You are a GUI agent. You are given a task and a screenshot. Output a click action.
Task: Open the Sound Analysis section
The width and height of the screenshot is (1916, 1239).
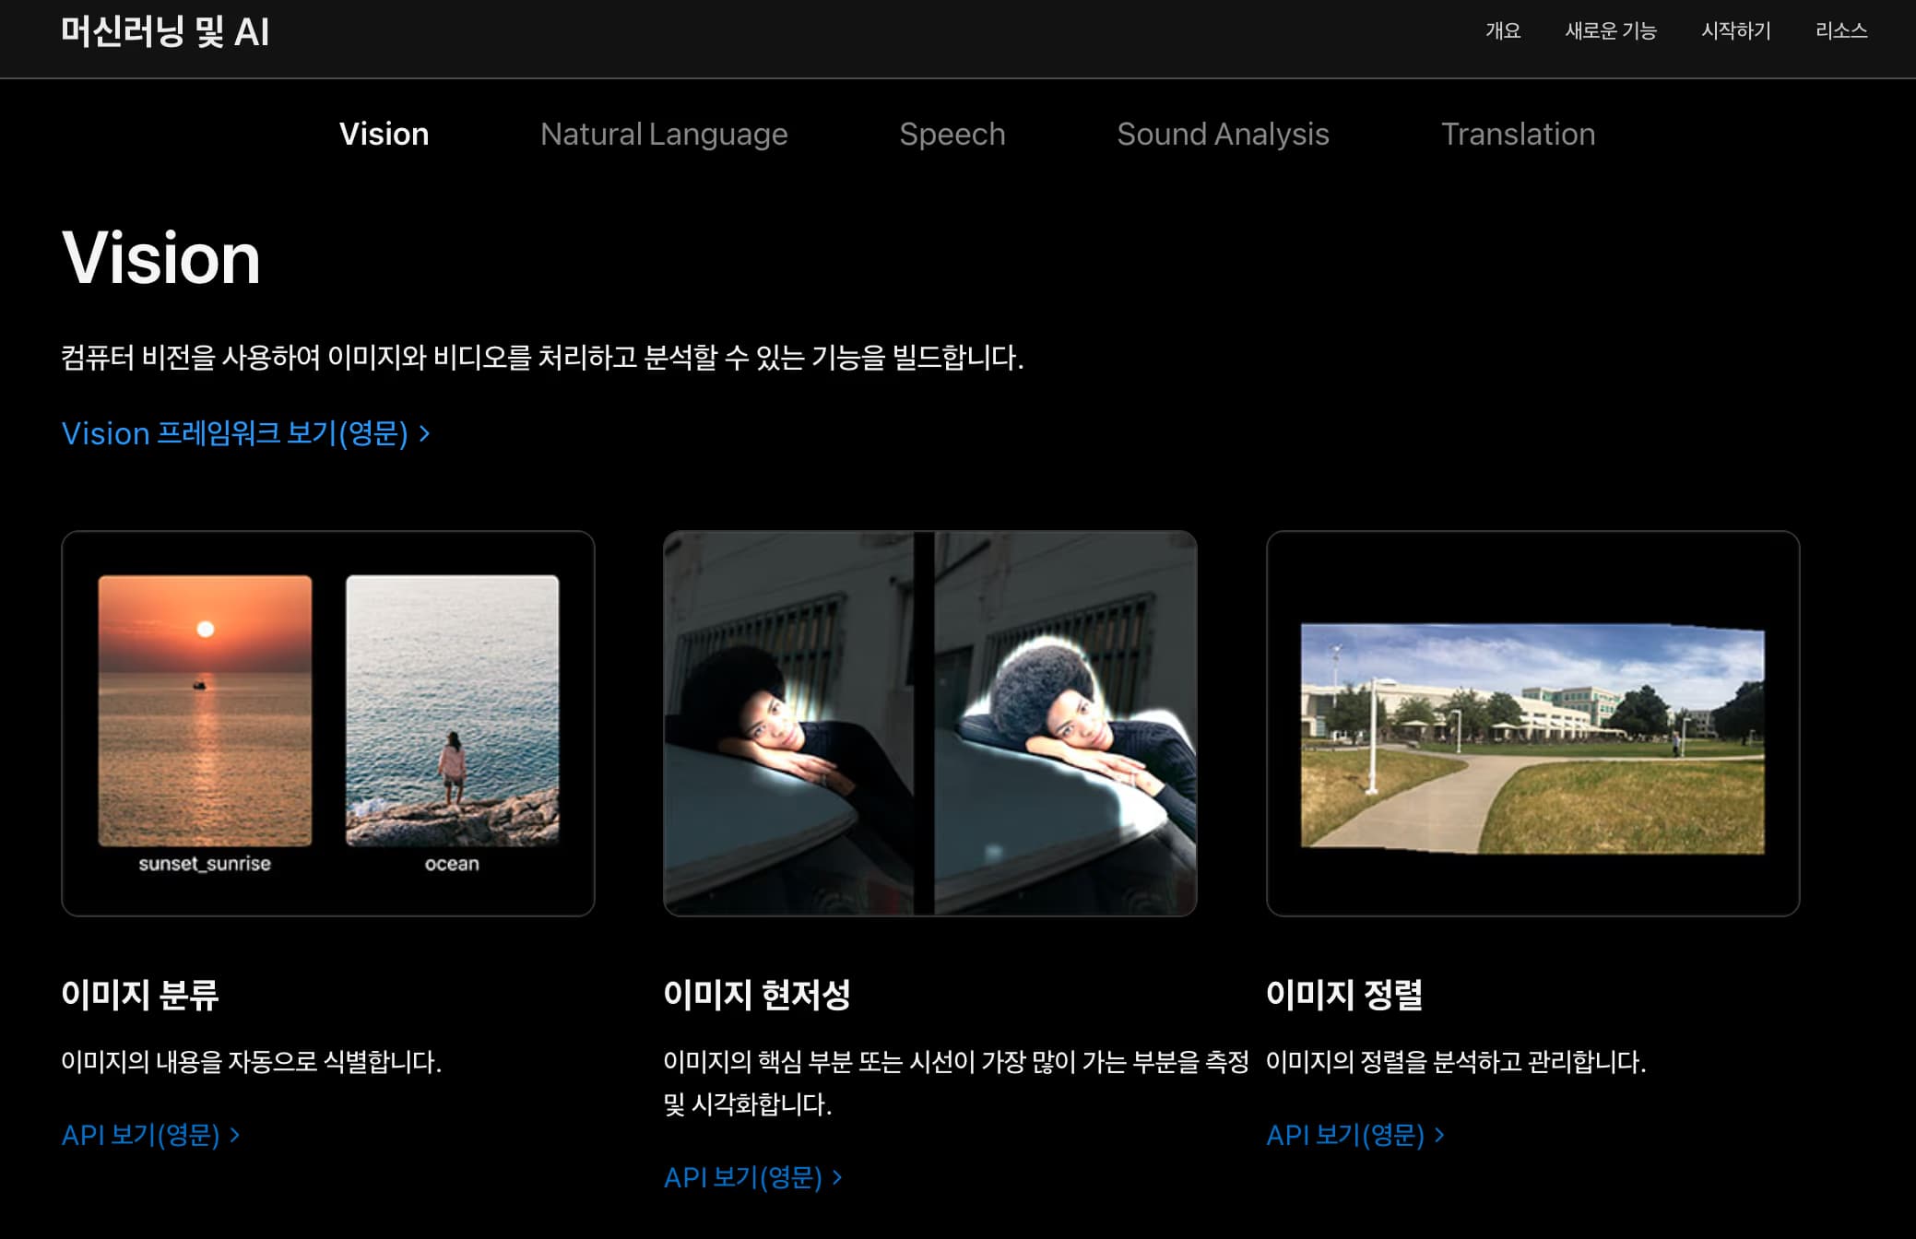1223,135
